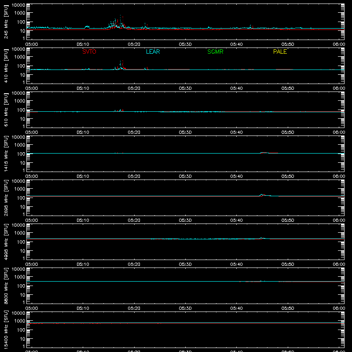Select the 610 MHz [SFU] axis title

(6, 110)
